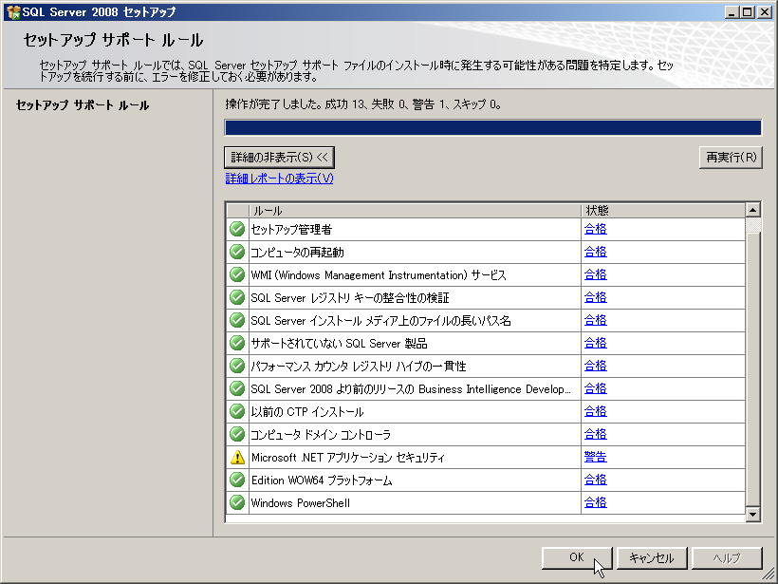778x584 pixels.
Task: Minimize the SQL Server 2008 setup window
Action: 732,12
